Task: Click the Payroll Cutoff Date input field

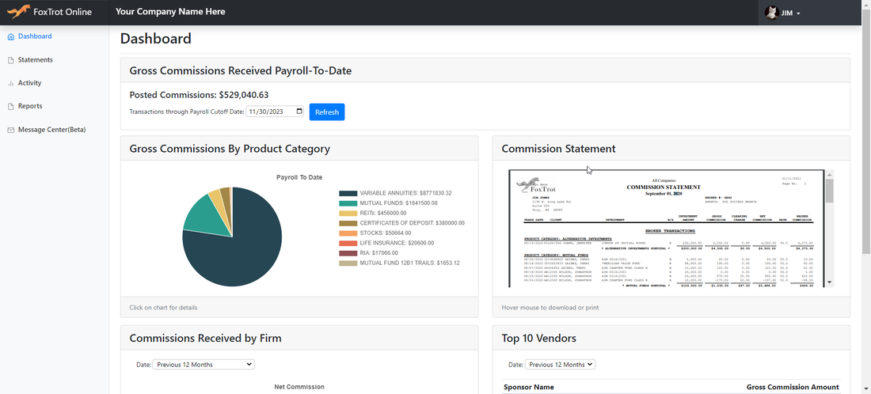Action: coord(276,112)
